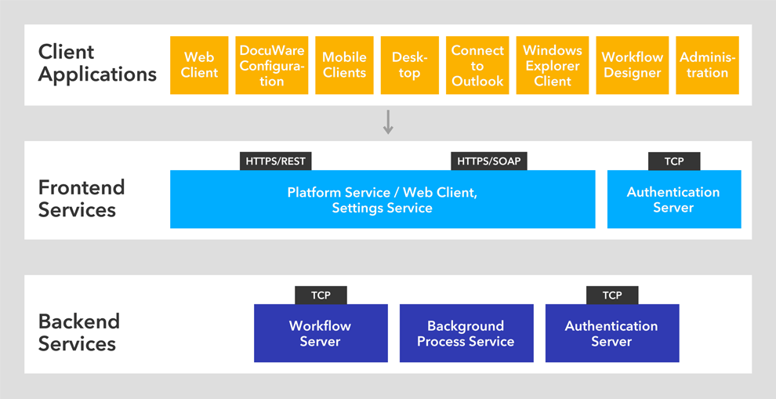Click the Web Client box
This screenshot has height=399, width=776.
coord(199,65)
